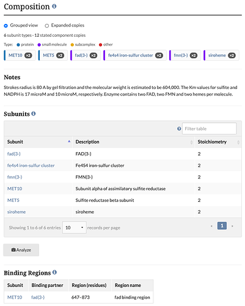This screenshot has width=245, height=306.
Task: Open the Binding Regions info icon
Action: click(x=54, y=272)
